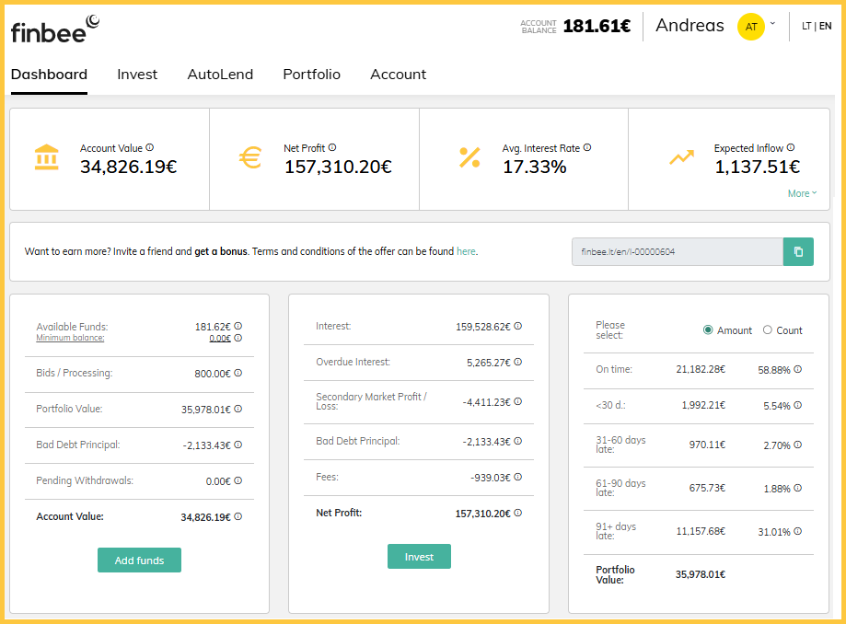Viewport: 846px width, 624px height.
Task: Click the euro Net Profit icon
Action: tap(250, 157)
